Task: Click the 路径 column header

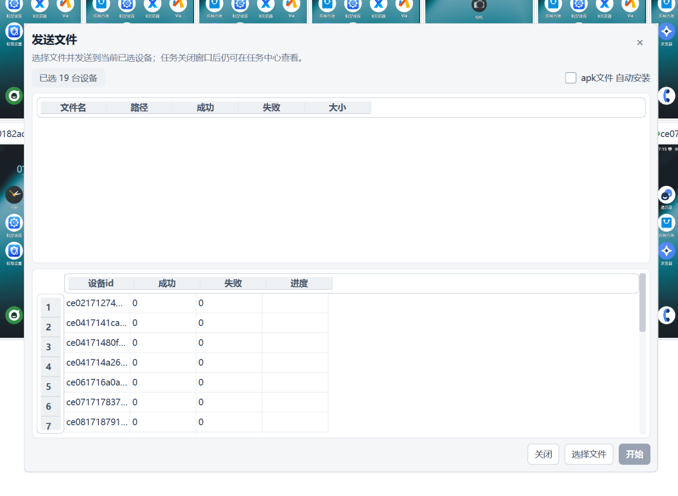Action: (x=139, y=108)
